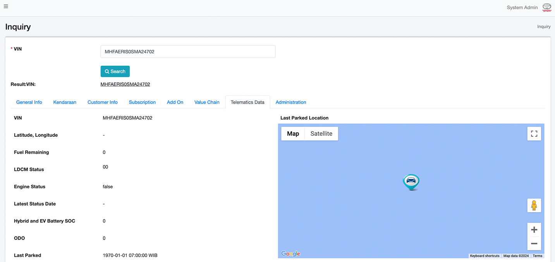Click the Latitude, Longitude label
This screenshot has height=262, width=555.
tap(36, 135)
